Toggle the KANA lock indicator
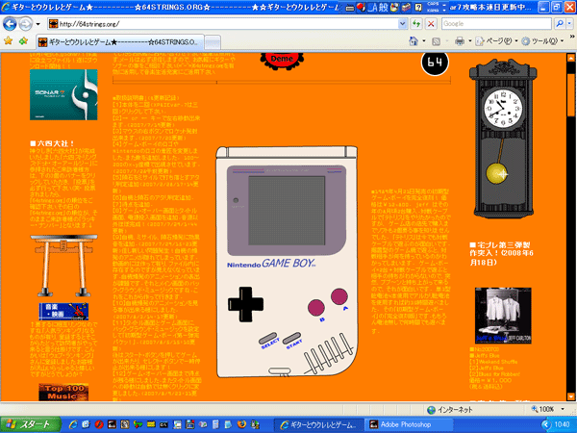The height and width of the screenshot is (433, 577). click(433, 10)
